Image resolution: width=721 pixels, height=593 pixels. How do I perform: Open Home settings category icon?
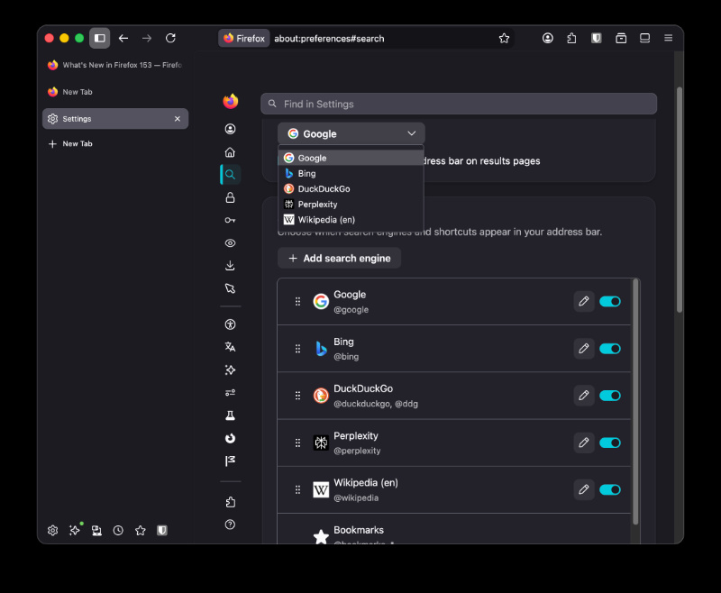click(x=231, y=152)
